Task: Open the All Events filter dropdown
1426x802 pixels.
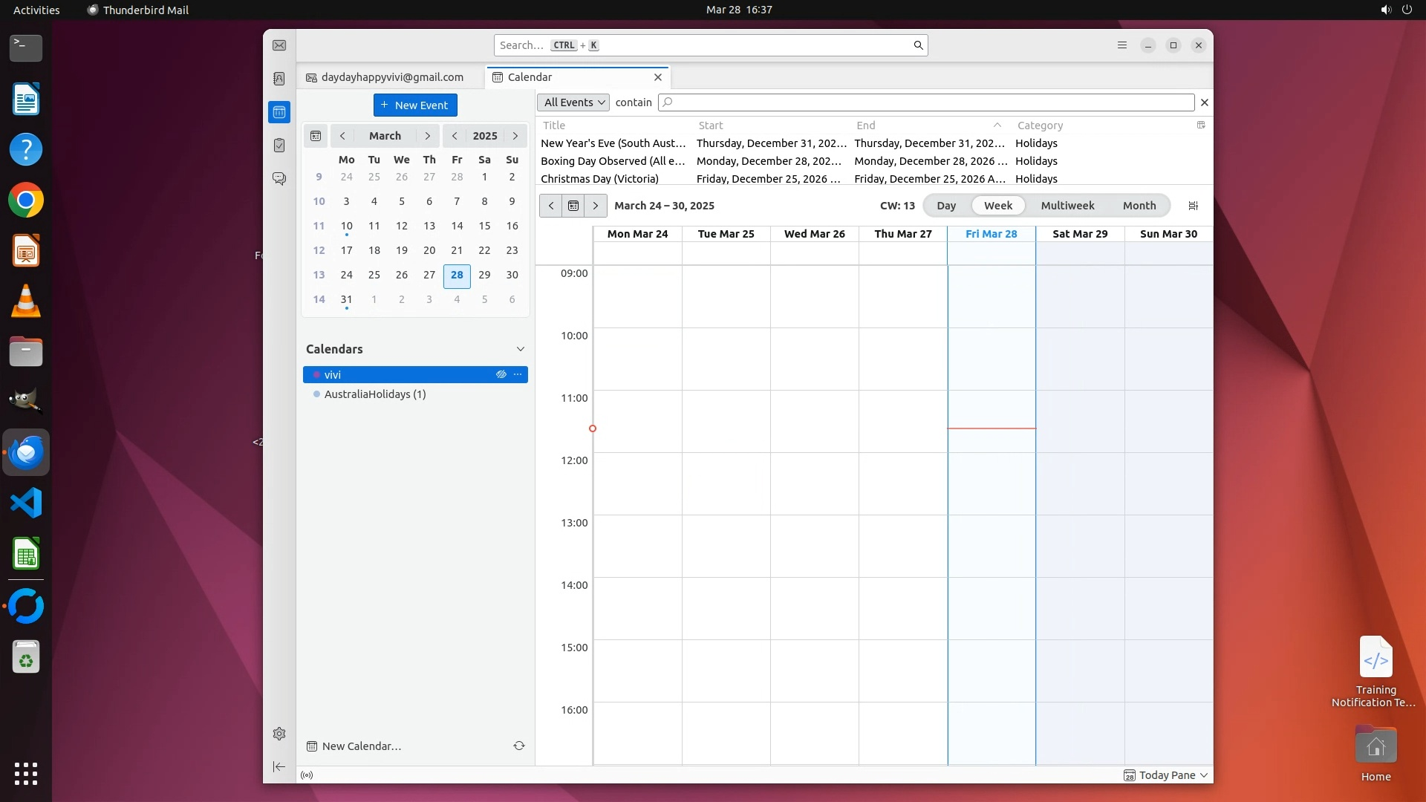Action: pyautogui.click(x=573, y=102)
